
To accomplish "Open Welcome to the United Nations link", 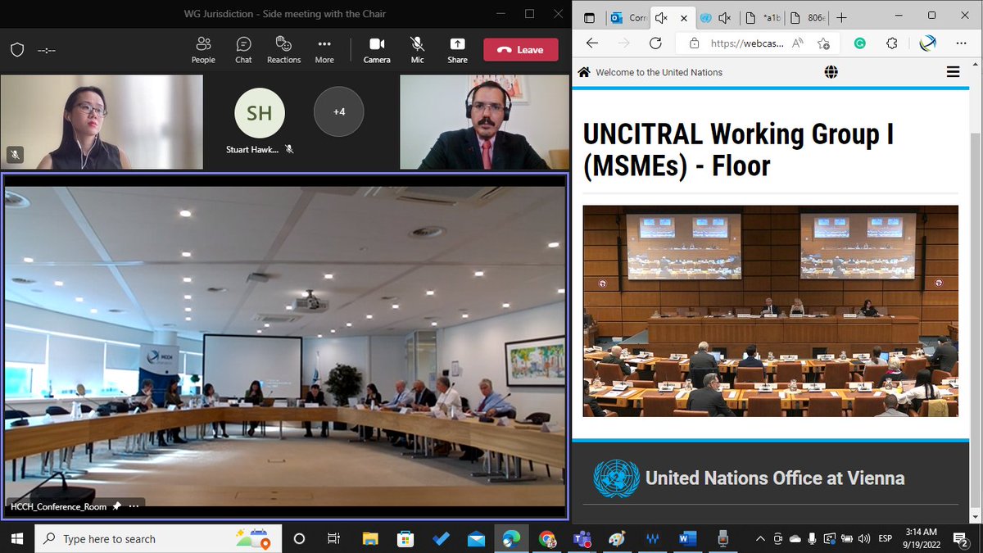I will click(659, 72).
